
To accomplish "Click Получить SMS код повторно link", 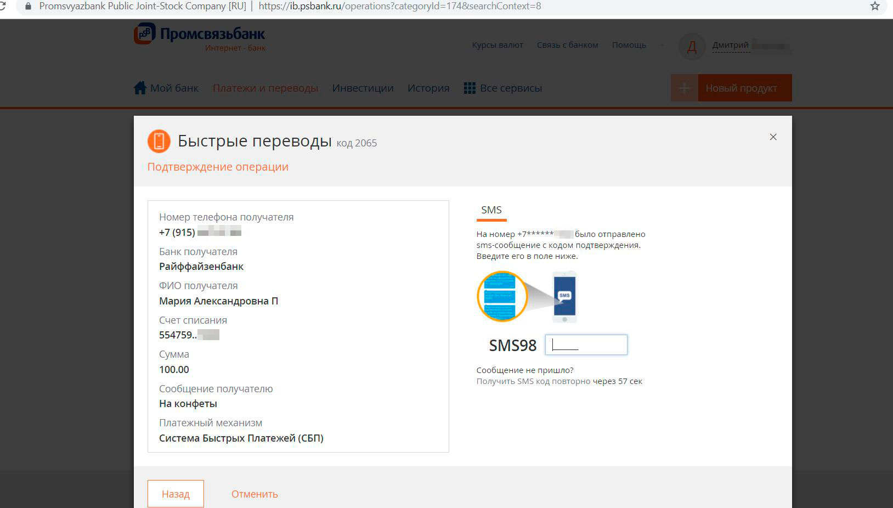I will (533, 381).
